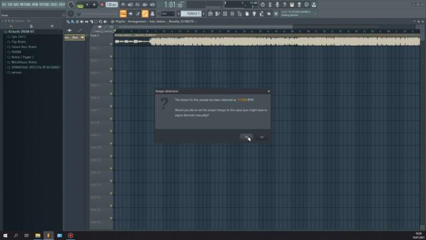Toggle blend recording overdub icon
The height and width of the screenshot is (240, 426).
coord(145,5)
